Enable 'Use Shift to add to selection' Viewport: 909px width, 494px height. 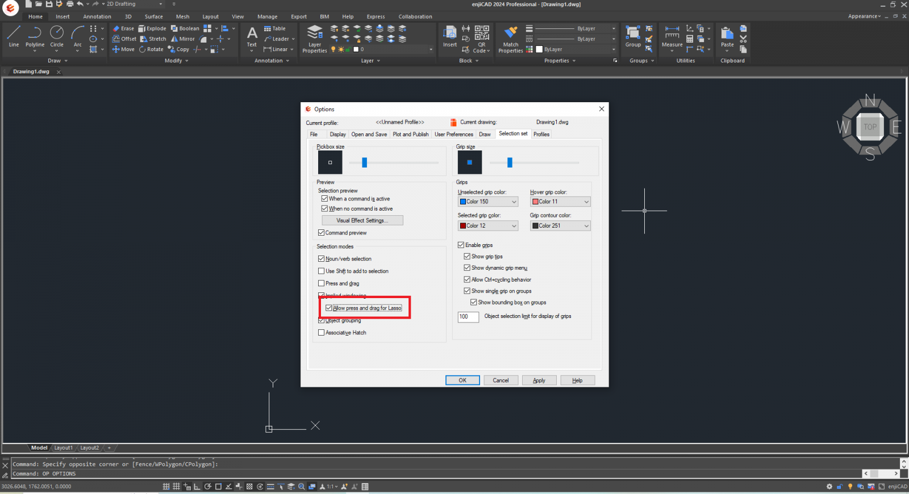[x=322, y=271]
